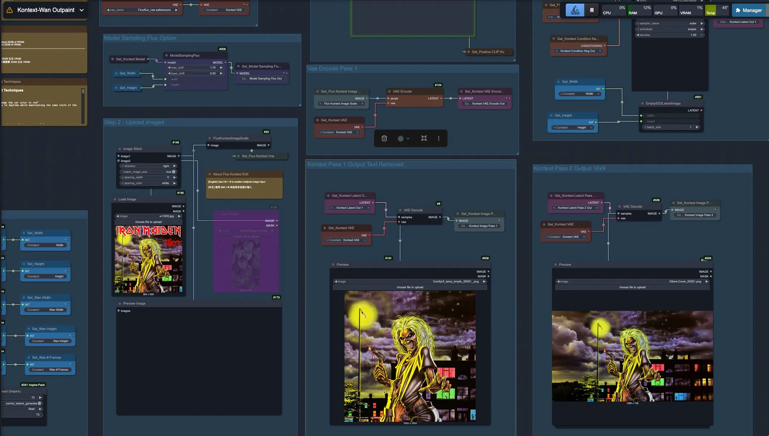Select the Step 2 - Upload images group title

(x=134, y=122)
